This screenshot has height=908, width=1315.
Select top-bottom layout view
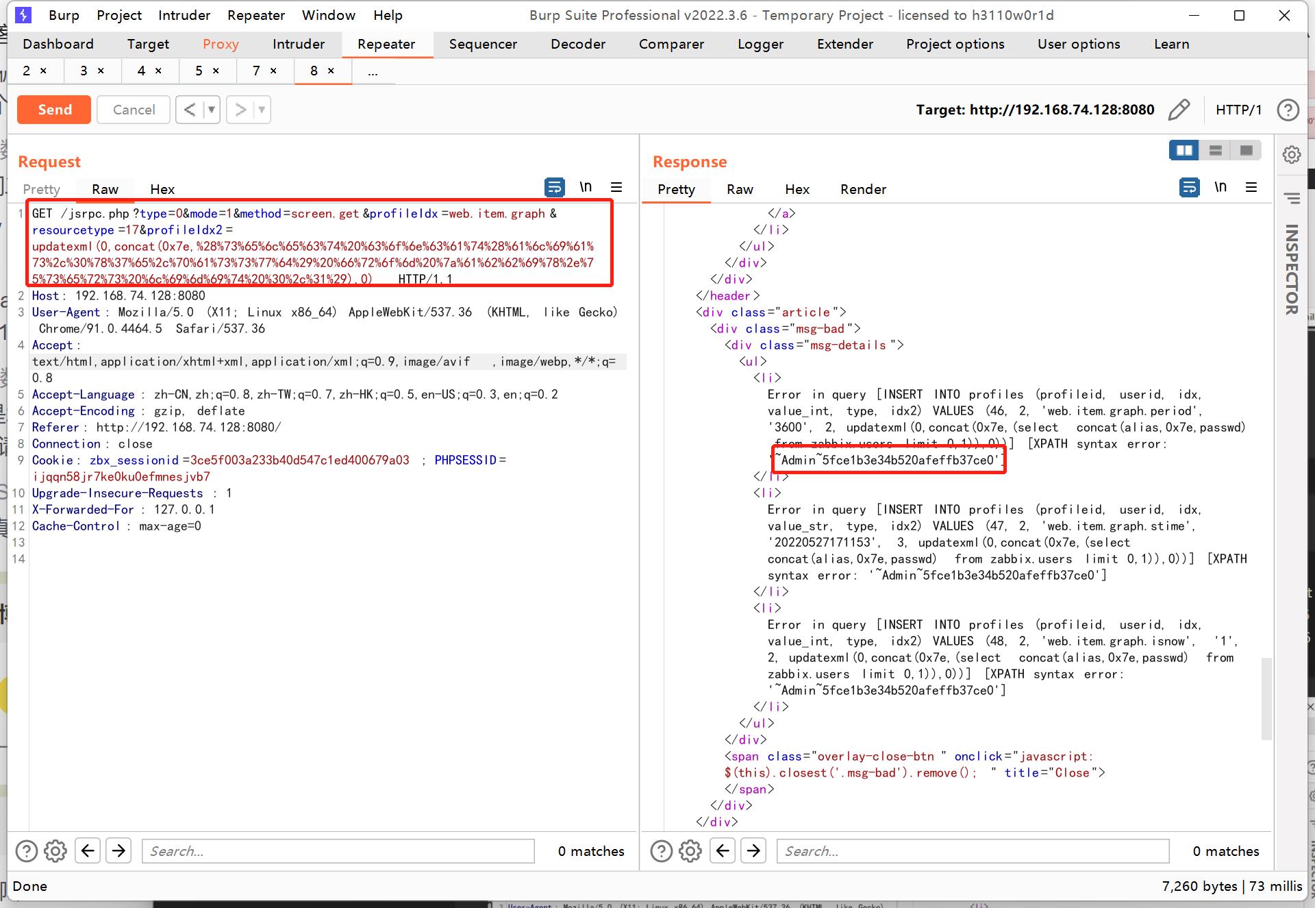[1216, 150]
